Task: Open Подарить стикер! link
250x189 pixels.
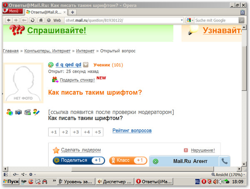Action: (x=77, y=80)
